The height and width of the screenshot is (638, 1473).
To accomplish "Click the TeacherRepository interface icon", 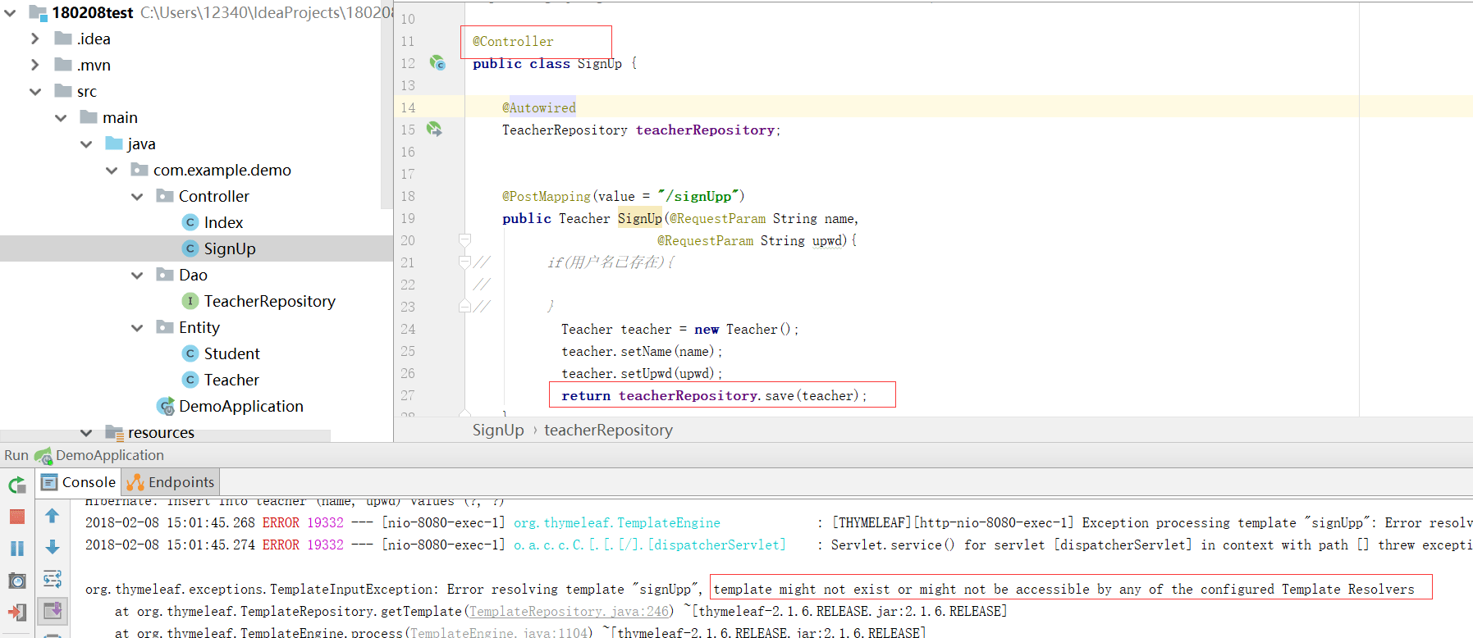I will pyautogui.click(x=190, y=301).
